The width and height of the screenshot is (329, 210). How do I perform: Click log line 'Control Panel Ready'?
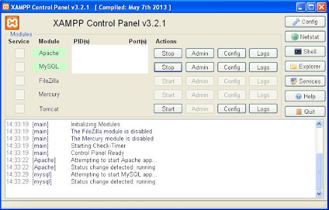click(x=97, y=153)
